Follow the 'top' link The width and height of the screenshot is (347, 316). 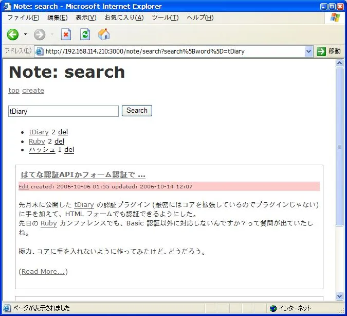(x=14, y=91)
